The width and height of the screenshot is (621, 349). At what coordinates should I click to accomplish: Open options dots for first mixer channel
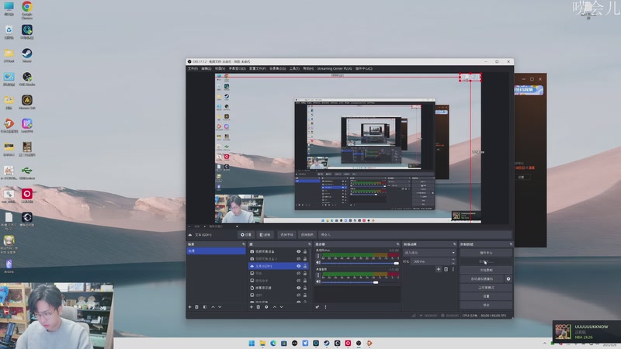click(318, 257)
